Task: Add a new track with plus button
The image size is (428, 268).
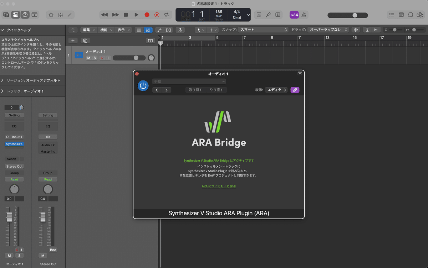Action: 73,41
